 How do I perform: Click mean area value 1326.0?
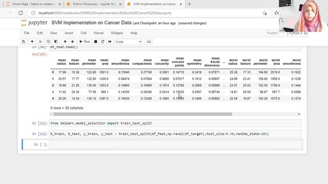click(x=104, y=79)
